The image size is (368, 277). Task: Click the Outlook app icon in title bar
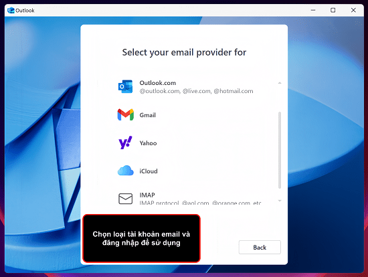pos(11,10)
